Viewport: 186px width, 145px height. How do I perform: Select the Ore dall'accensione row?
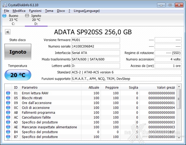91,103
